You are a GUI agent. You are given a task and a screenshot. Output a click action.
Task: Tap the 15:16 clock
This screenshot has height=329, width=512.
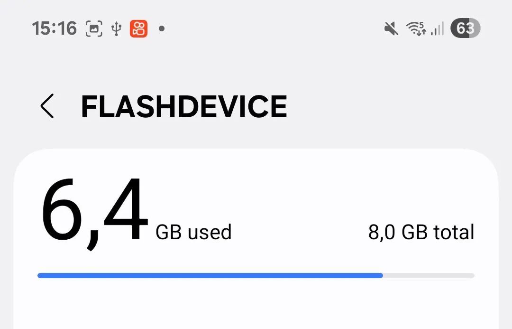pos(54,29)
